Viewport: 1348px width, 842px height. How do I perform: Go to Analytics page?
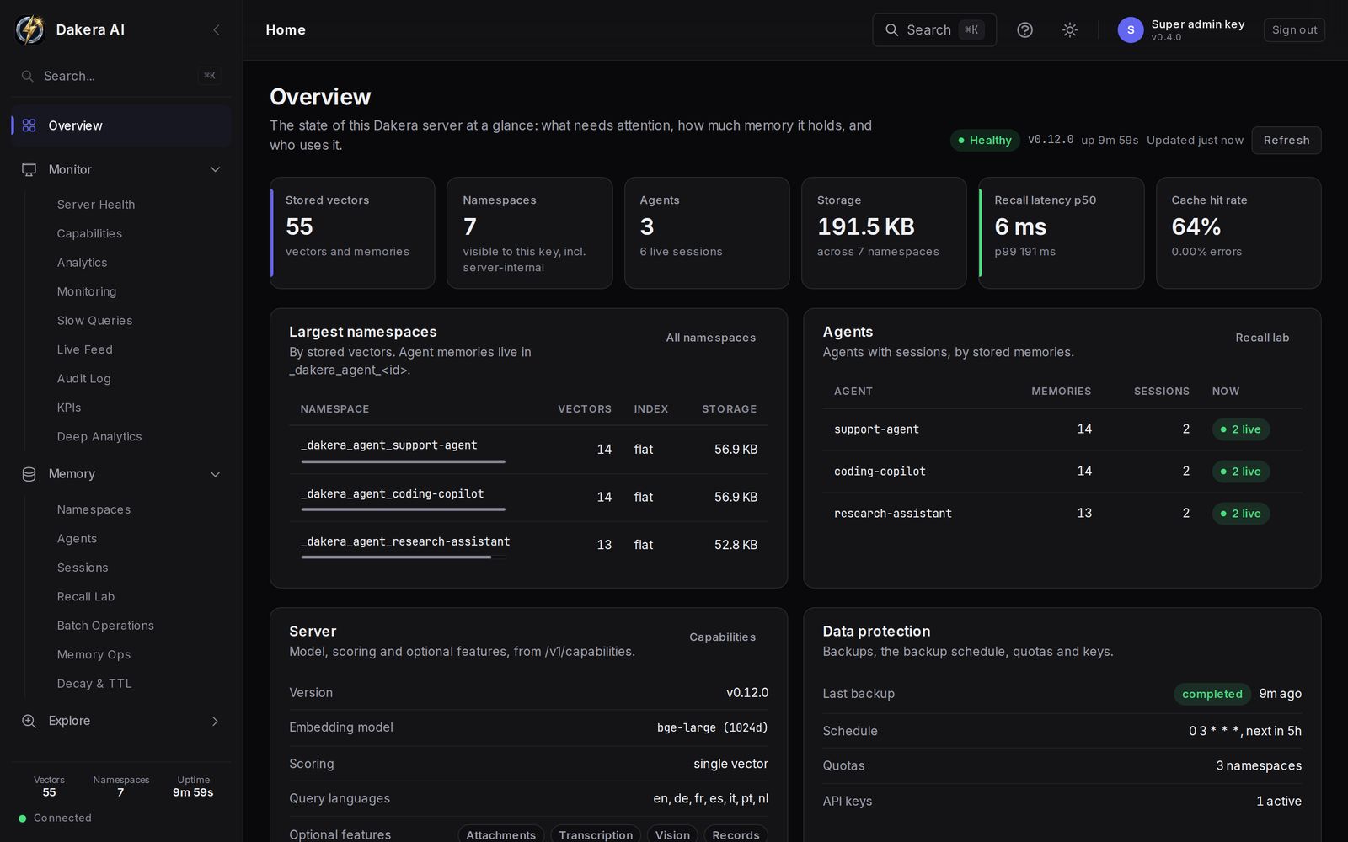tap(82, 263)
